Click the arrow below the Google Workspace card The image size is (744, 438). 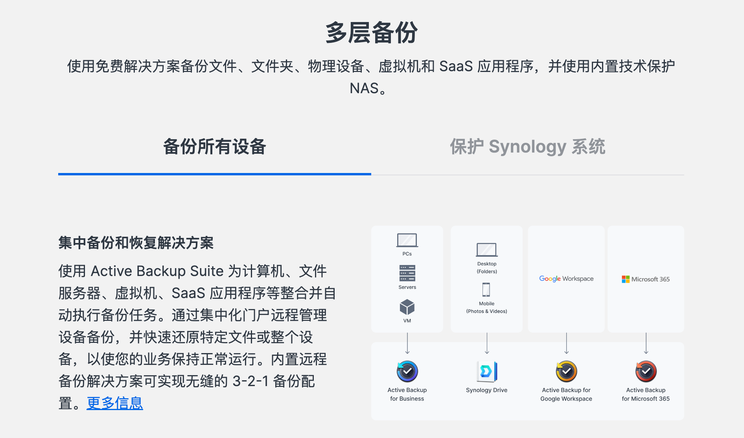[566, 343]
